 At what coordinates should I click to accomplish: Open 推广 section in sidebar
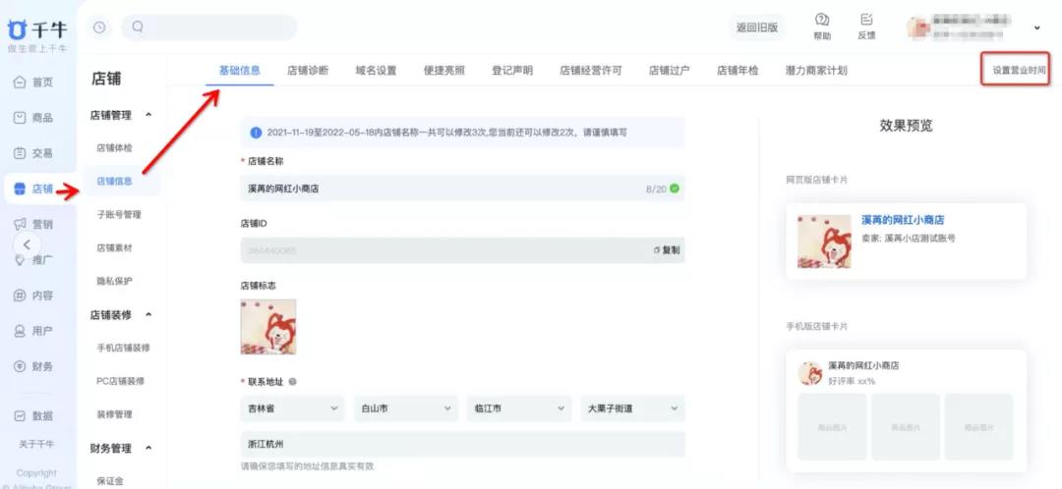click(x=33, y=259)
